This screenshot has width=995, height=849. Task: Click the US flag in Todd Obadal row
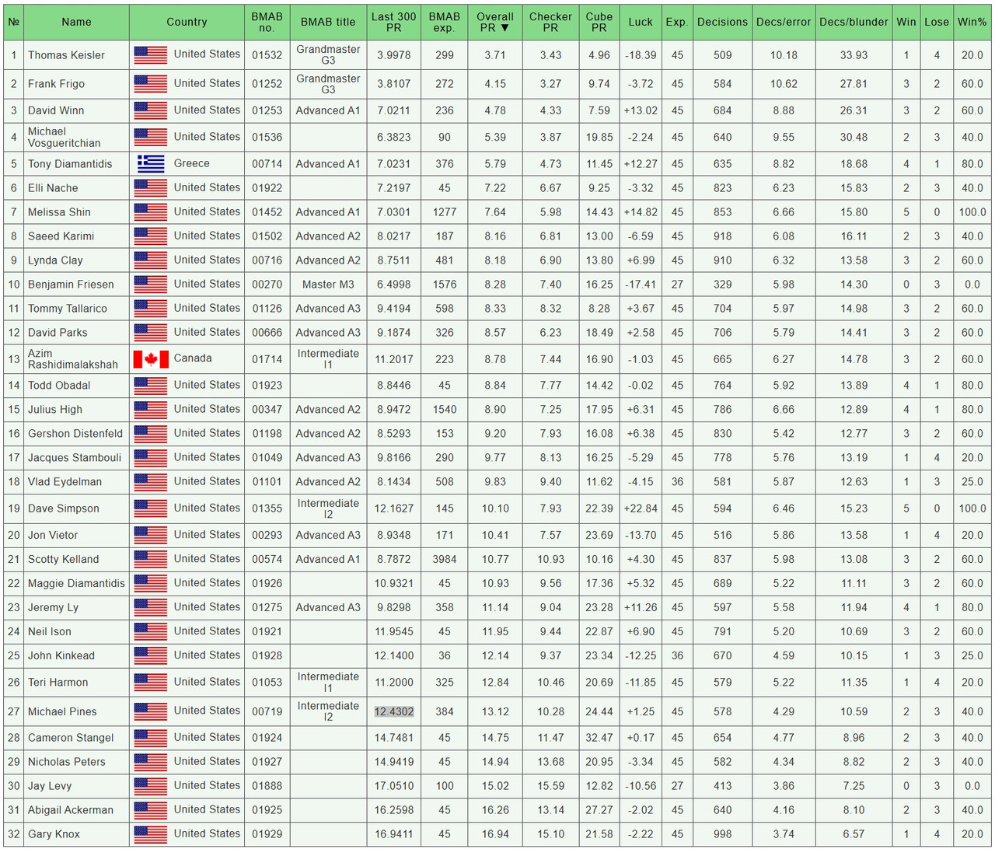(151, 386)
